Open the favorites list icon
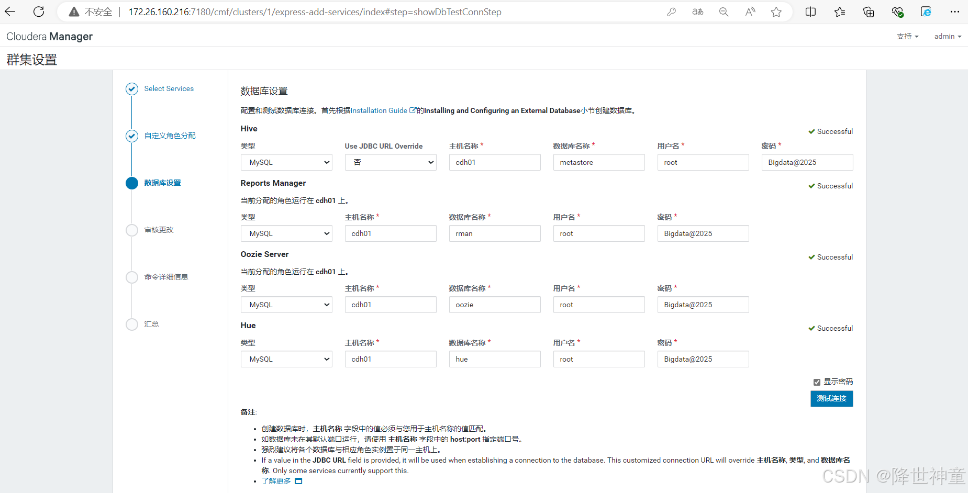Viewport: 968px width, 493px height. [x=840, y=12]
